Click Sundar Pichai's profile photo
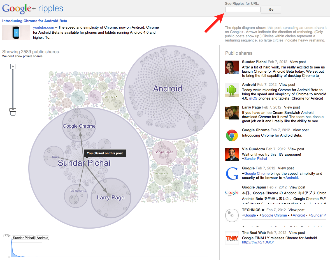This screenshot has width=330, height=260. (x=232, y=67)
